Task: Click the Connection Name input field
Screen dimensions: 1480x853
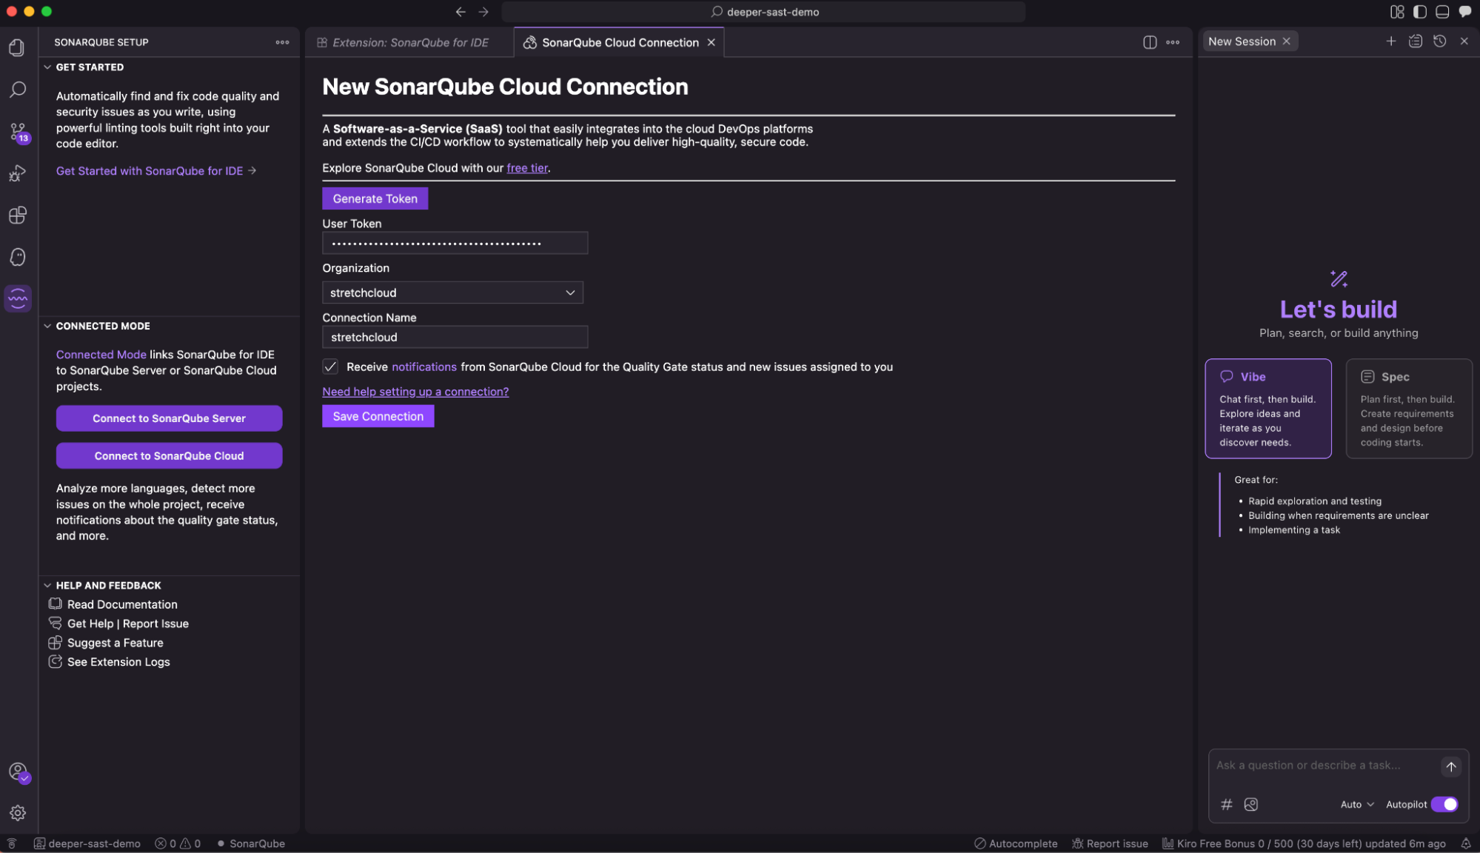Action: 455,337
